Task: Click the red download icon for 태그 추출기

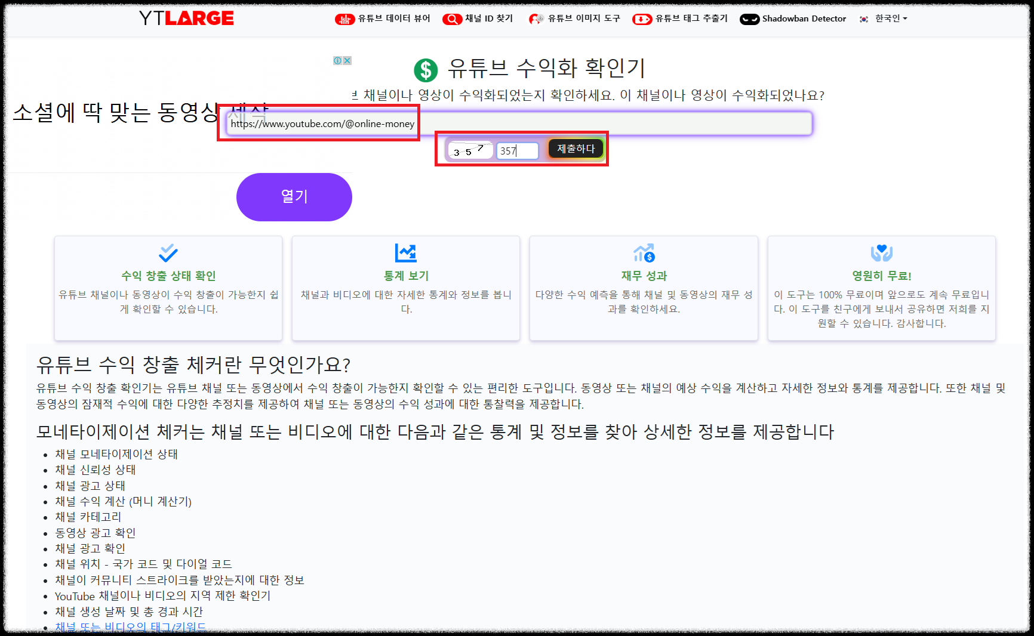Action: coord(642,19)
